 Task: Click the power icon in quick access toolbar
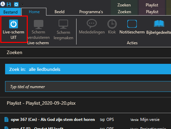click(x=16, y=4)
